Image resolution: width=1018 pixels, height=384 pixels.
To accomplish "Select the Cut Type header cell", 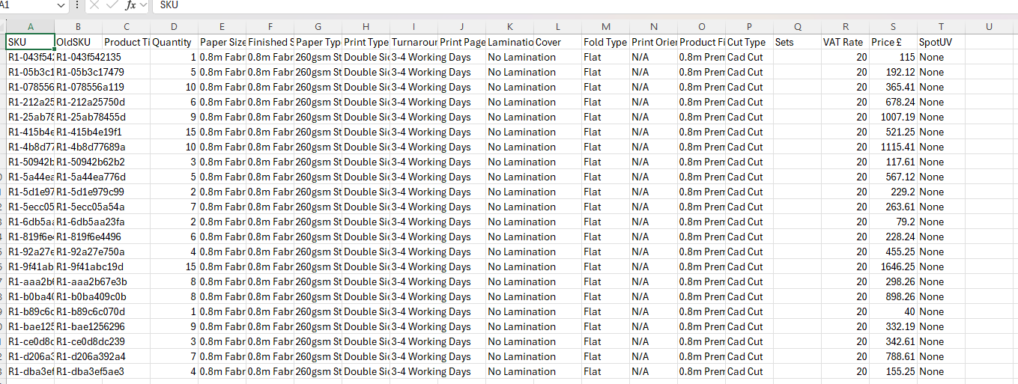I will coord(749,42).
